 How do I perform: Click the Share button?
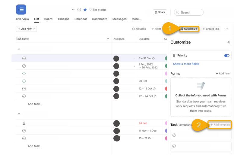[x=160, y=12]
